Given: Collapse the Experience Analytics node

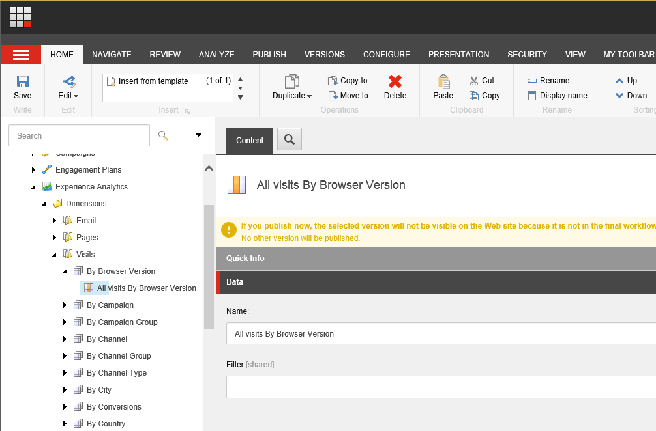Looking at the screenshot, I should pyautogui.click(x=34, y=187).
